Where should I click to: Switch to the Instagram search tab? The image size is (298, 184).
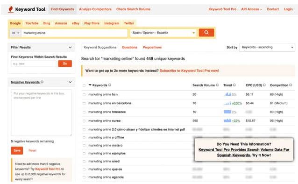[112, 23]
